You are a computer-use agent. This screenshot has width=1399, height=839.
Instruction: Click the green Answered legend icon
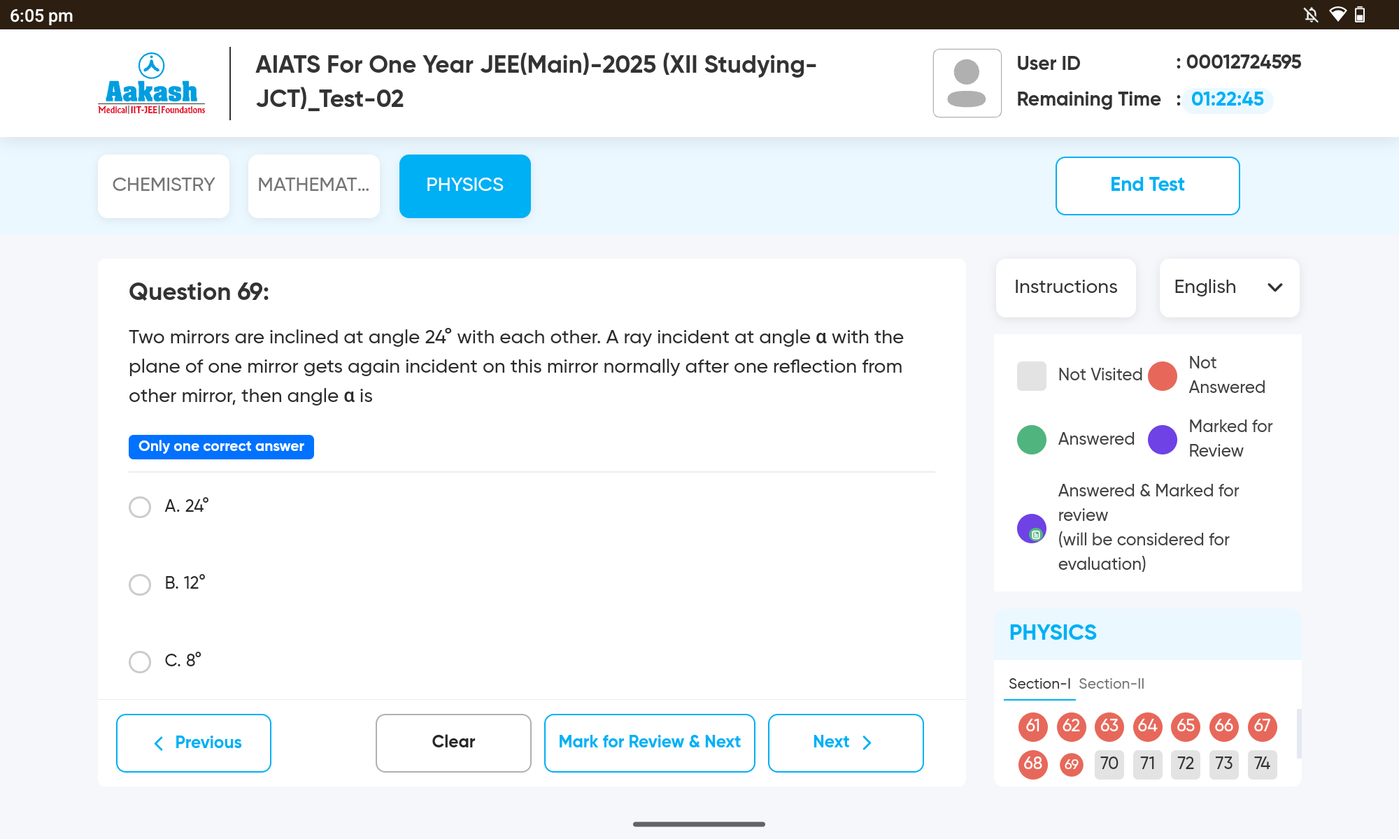[x=1031, y=439]
